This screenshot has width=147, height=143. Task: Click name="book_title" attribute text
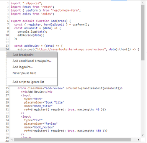click(x=38, y=106)
